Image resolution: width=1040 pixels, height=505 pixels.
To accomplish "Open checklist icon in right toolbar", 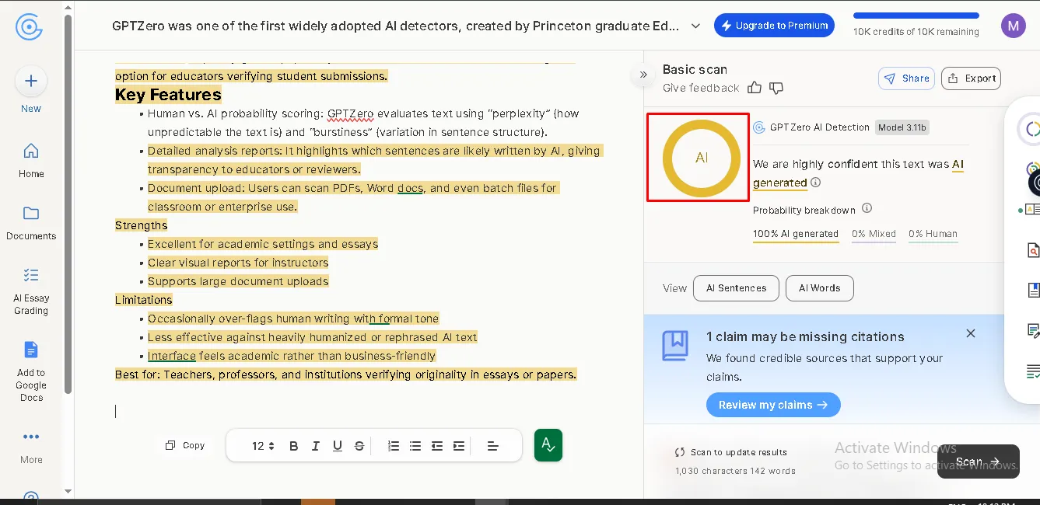I will (x=1033, y=371).
